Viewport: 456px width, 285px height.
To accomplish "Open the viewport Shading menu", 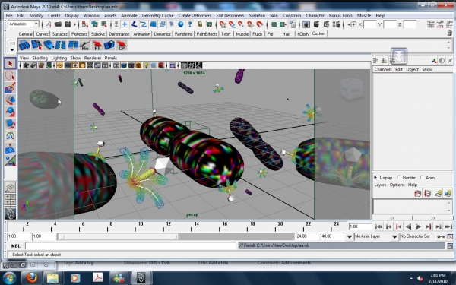I will (40, 58).
